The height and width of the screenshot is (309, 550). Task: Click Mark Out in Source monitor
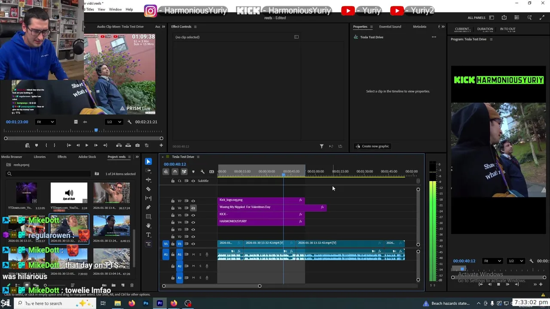(x=55, y=145)
